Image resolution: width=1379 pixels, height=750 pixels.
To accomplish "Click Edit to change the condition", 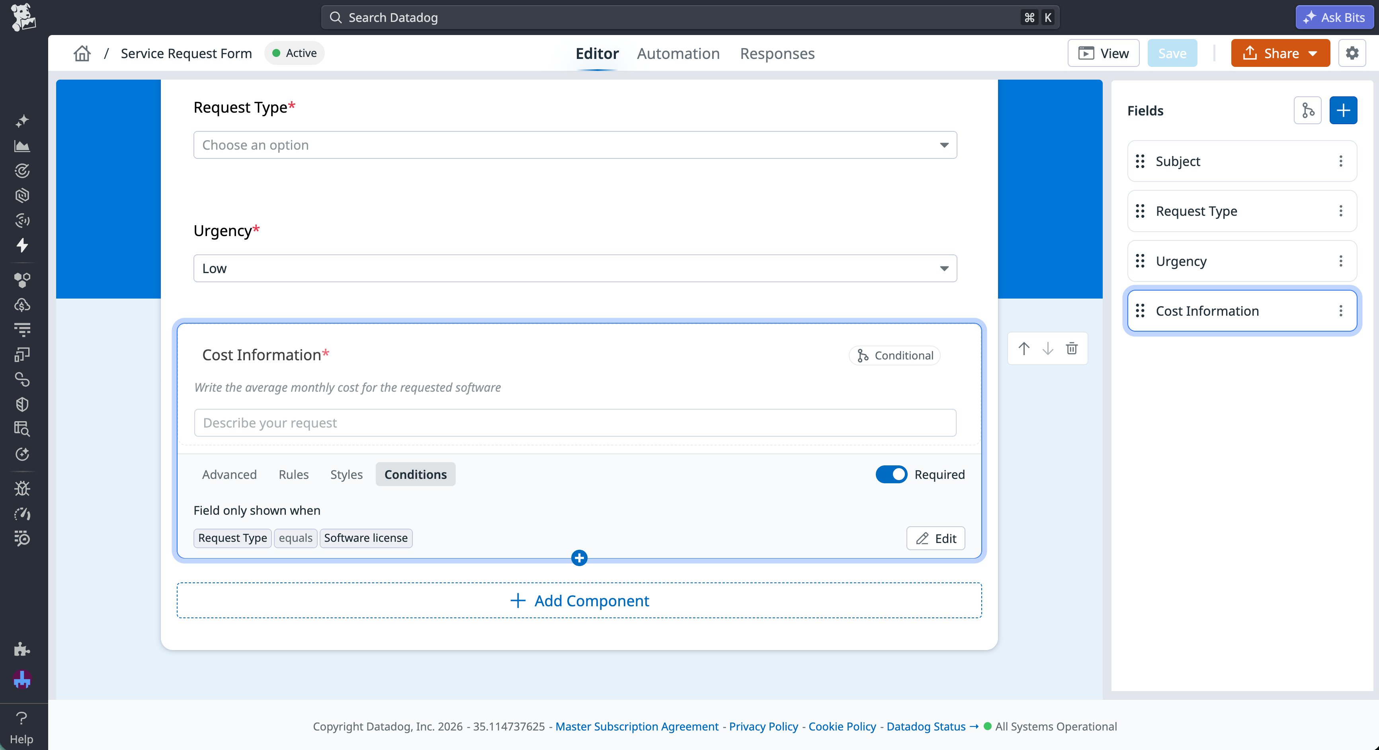I will click(x=935, y=538).
